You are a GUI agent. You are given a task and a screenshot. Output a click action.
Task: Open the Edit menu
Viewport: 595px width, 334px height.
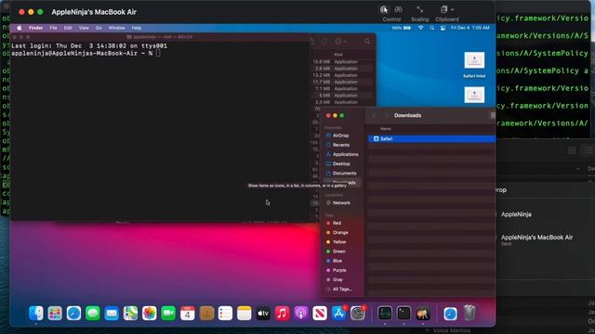pos(68,28)
